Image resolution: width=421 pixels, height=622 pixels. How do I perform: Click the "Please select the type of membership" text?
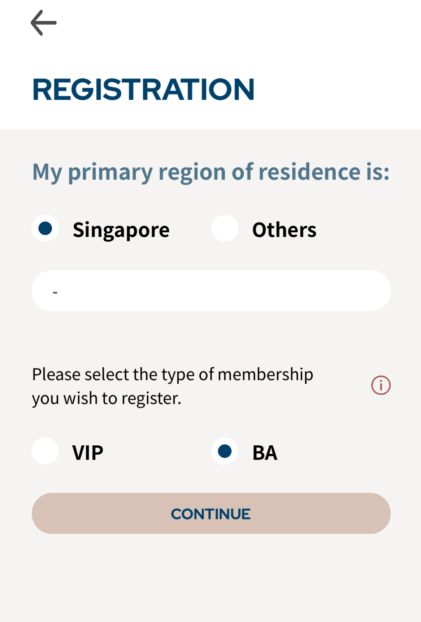173,374
